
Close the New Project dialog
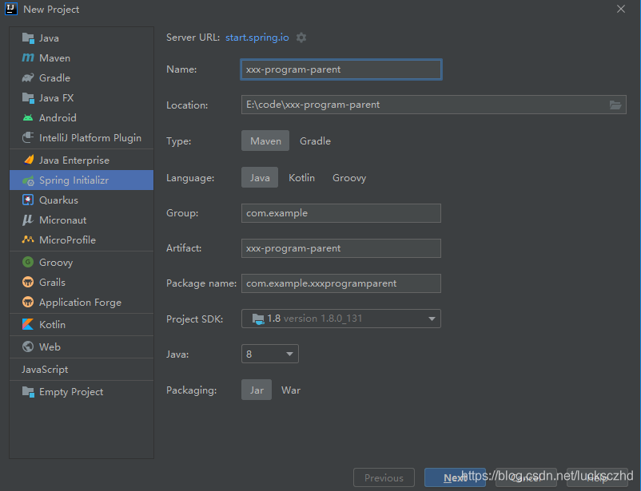[x=621, y=9]
